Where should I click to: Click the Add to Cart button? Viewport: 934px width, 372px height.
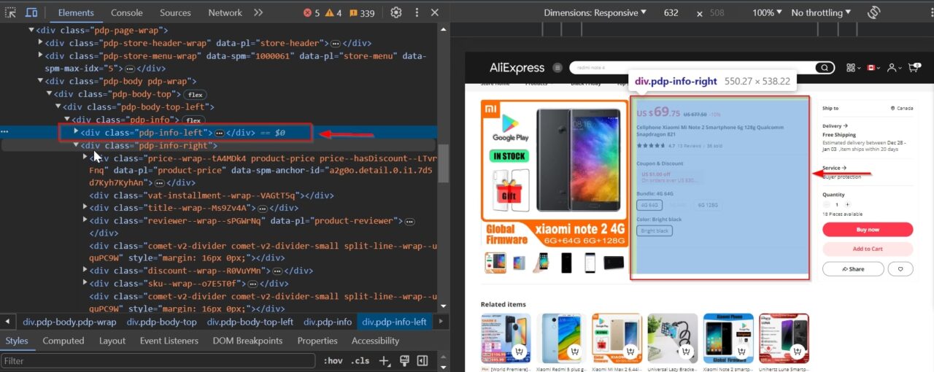point(868,249)
